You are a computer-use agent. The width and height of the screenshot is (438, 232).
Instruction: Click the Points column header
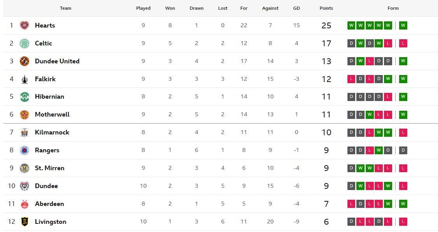[326, 8]
